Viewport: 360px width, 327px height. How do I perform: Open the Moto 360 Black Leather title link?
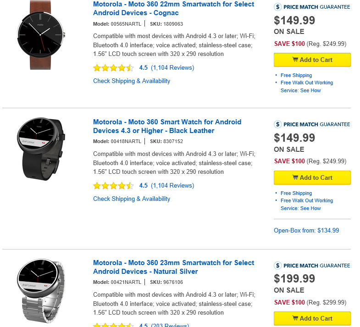[x=167, y=126]
